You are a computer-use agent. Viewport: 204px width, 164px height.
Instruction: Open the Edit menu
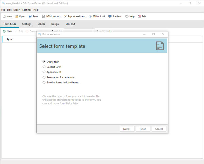click(9, 10)
